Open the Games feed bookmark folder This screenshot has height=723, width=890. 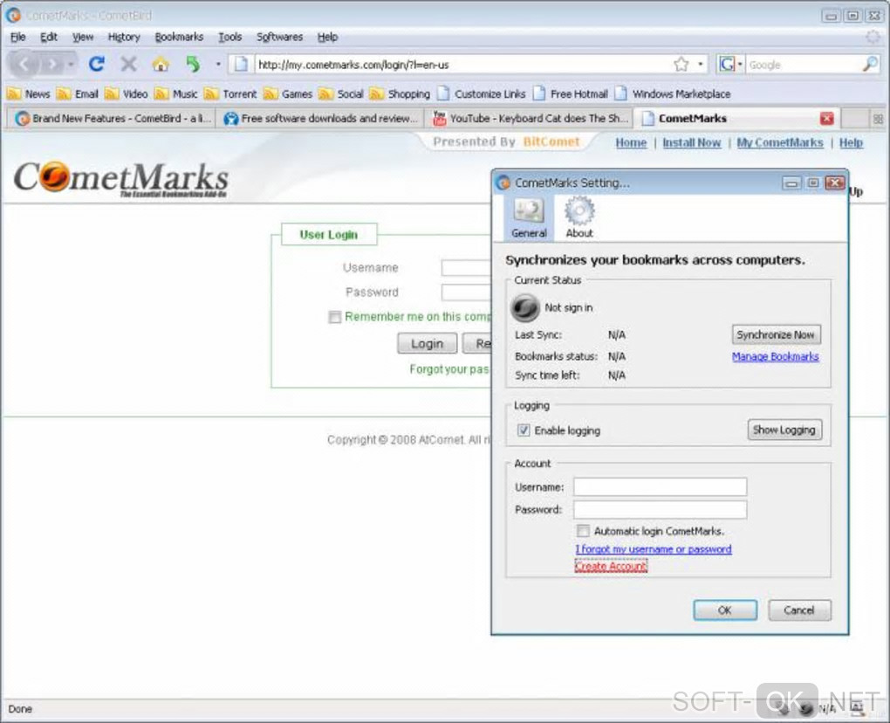pyautogui.click(x=288, y=93)
